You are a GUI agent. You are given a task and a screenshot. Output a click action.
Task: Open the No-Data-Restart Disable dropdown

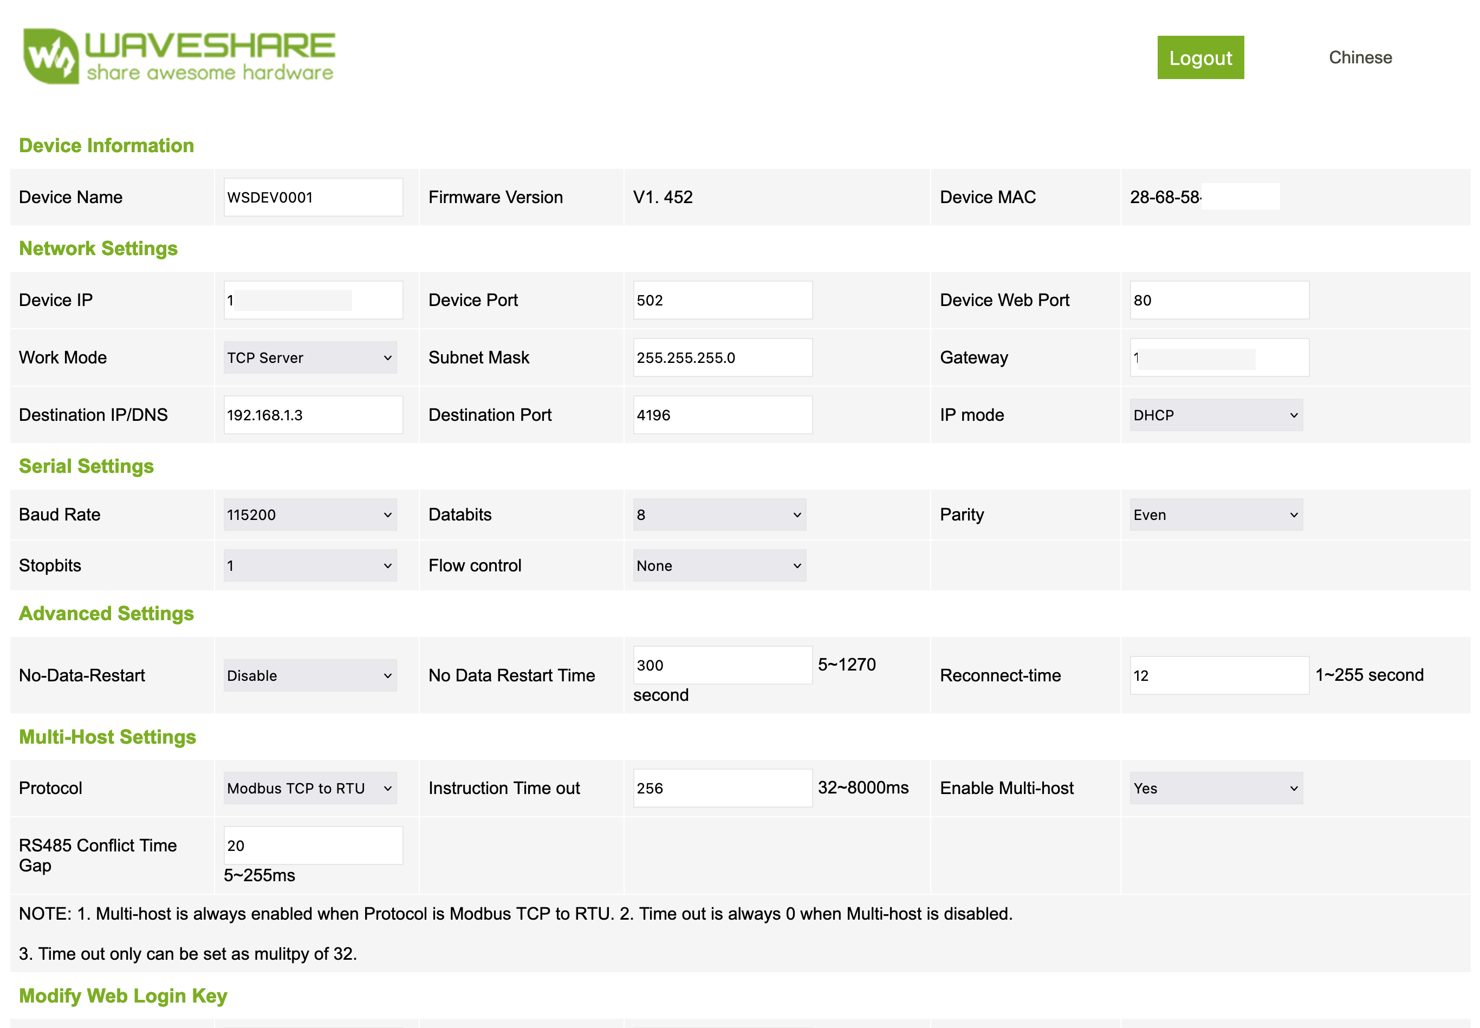(x=309, y=675)
